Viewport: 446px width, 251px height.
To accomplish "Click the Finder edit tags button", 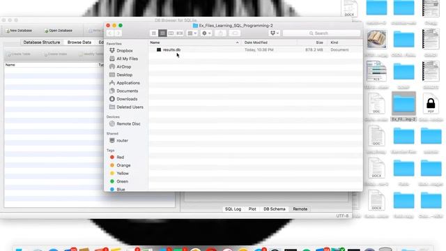I will click(x=235, y=33).
